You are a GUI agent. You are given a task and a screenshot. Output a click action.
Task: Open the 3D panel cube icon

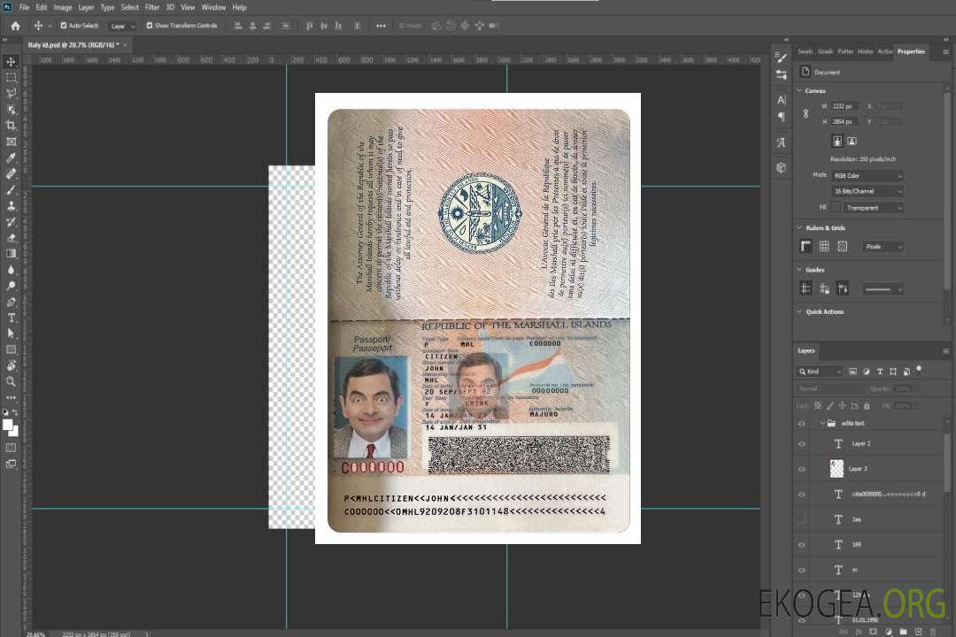coord(782,167)
